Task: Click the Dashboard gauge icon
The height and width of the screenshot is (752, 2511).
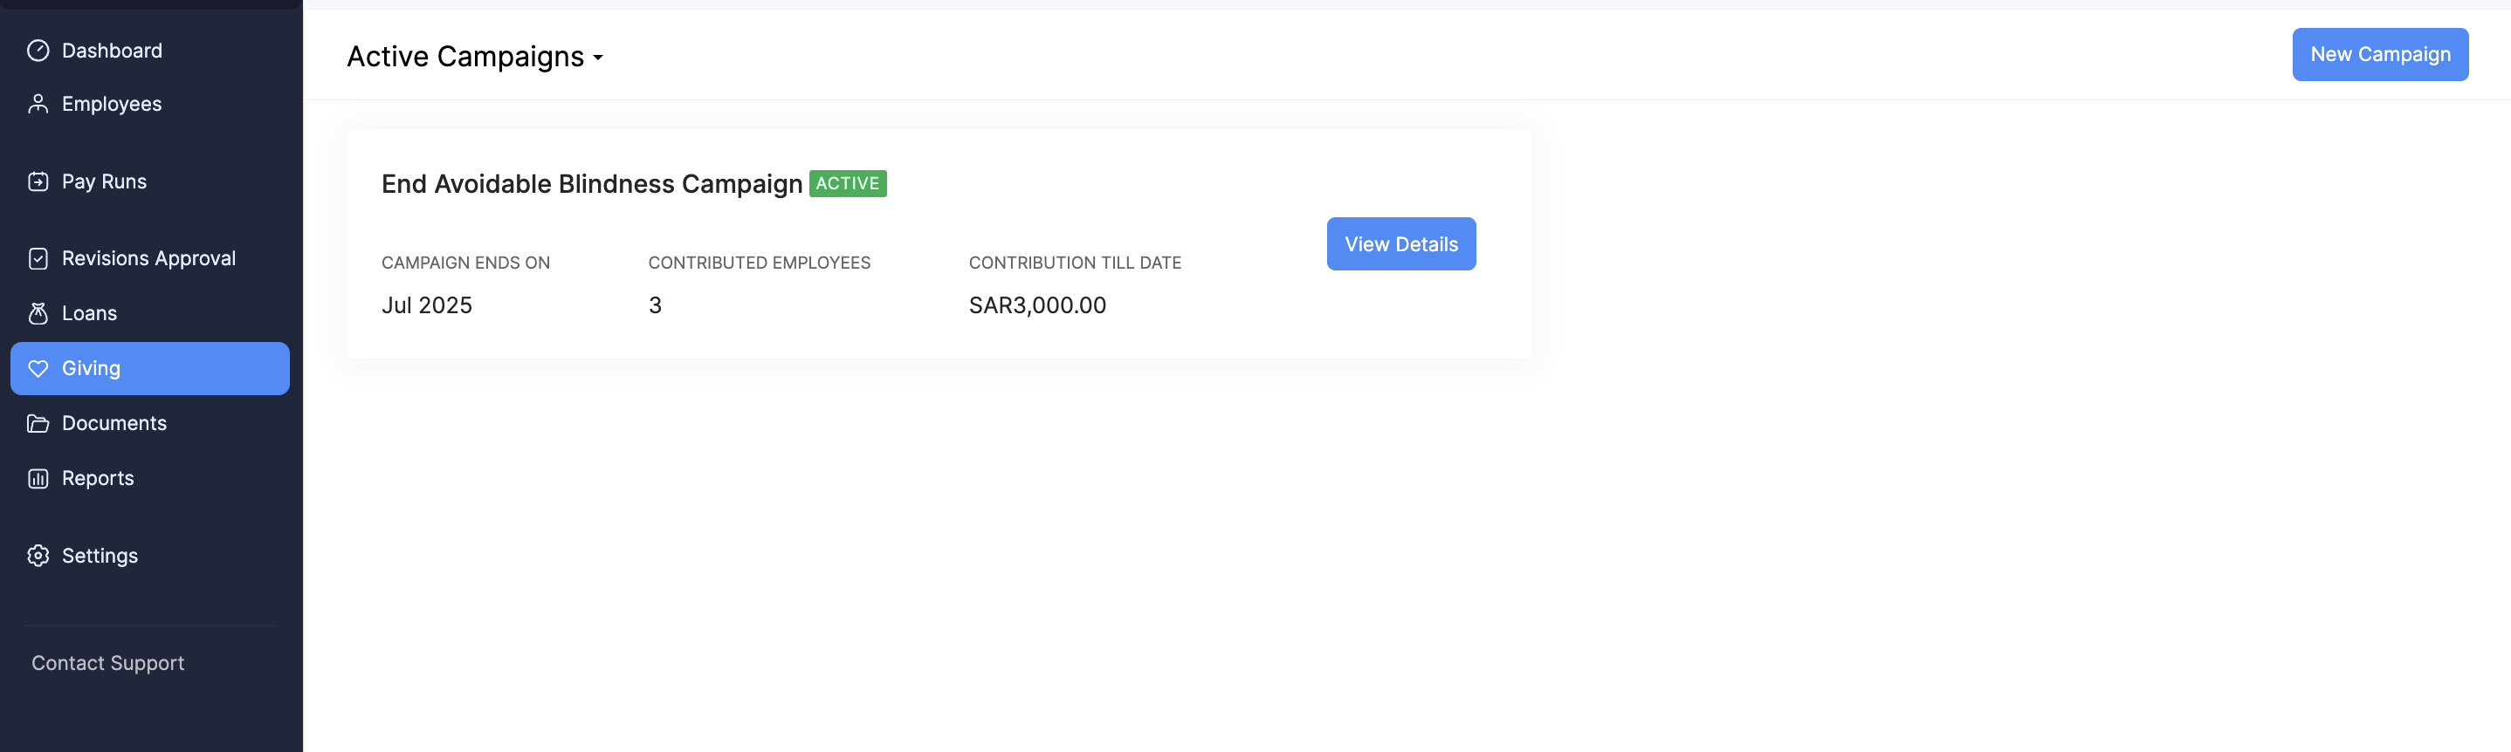Action: click(x=38, y=51)
